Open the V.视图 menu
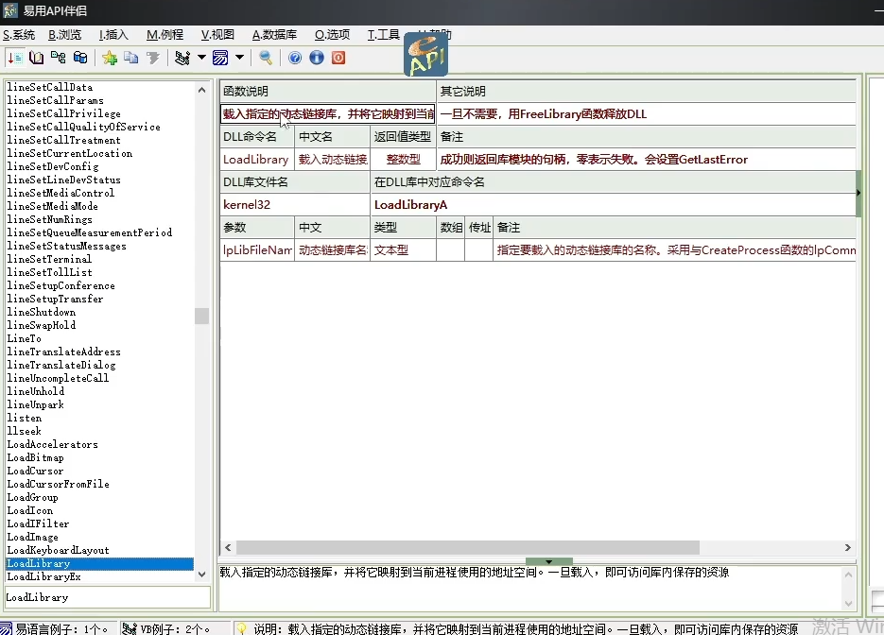This screenshot has height=635, width=884. click(x=217, y=35)
